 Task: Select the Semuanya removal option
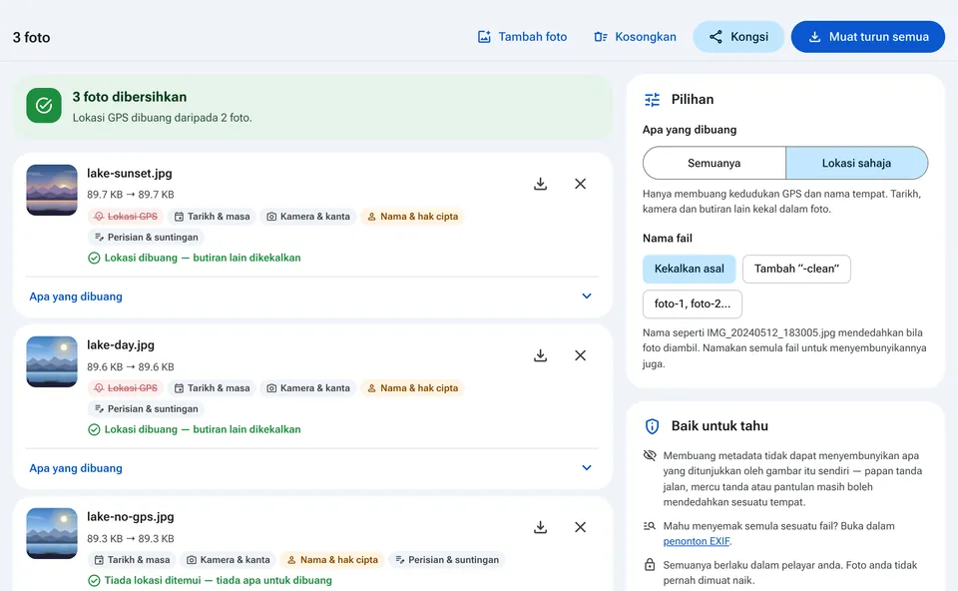(715, 163)
